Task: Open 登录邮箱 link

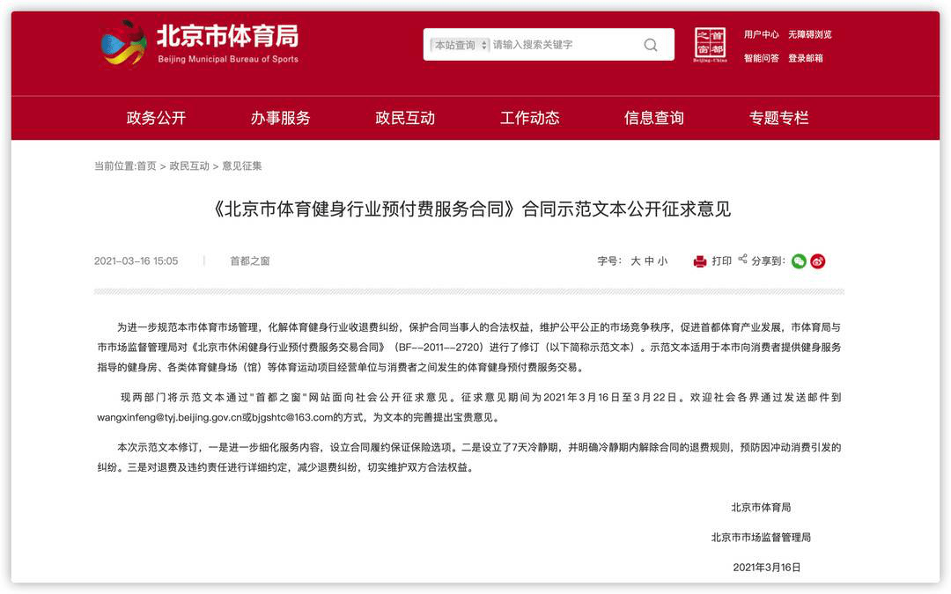Action: click(806, 58)
